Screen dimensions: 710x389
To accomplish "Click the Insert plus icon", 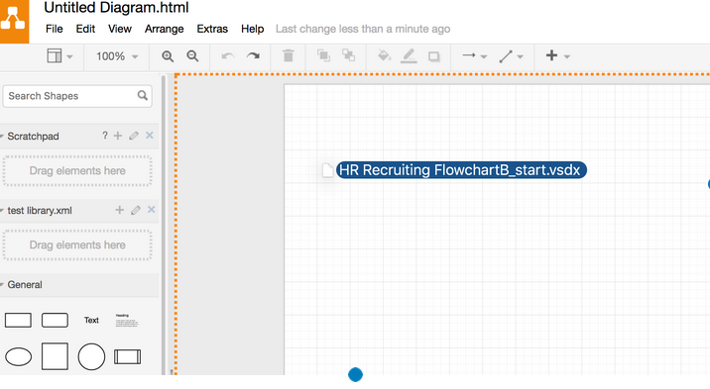I will (551, 55).
